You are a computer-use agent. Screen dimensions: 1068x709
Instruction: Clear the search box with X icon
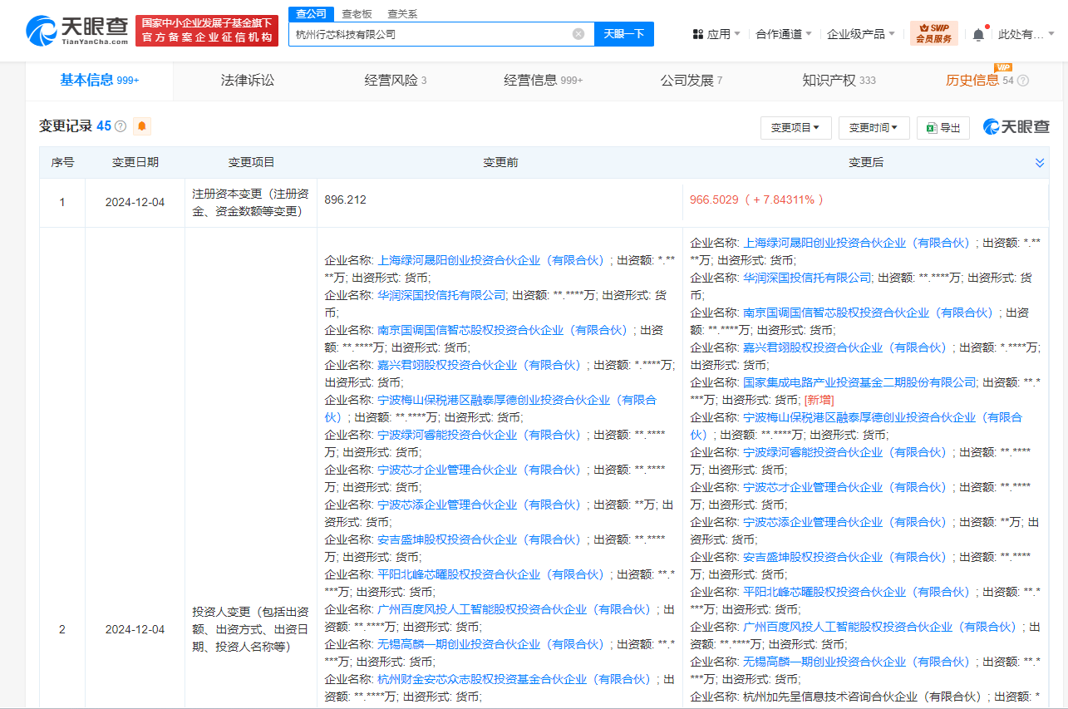pyautogui.click(x=578, y=34)
